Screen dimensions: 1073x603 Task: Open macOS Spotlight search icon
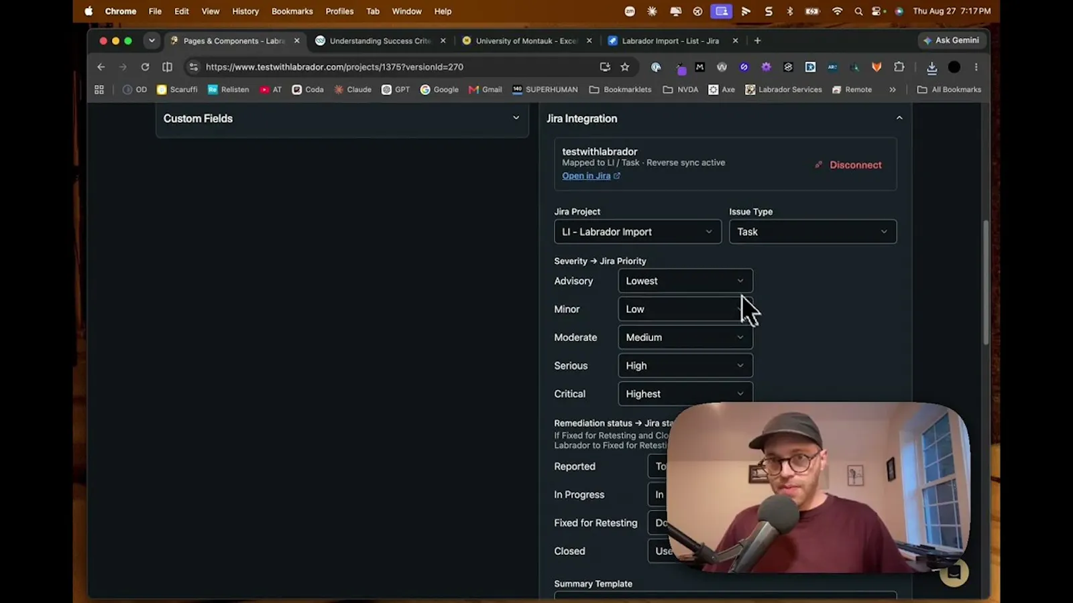858,11
